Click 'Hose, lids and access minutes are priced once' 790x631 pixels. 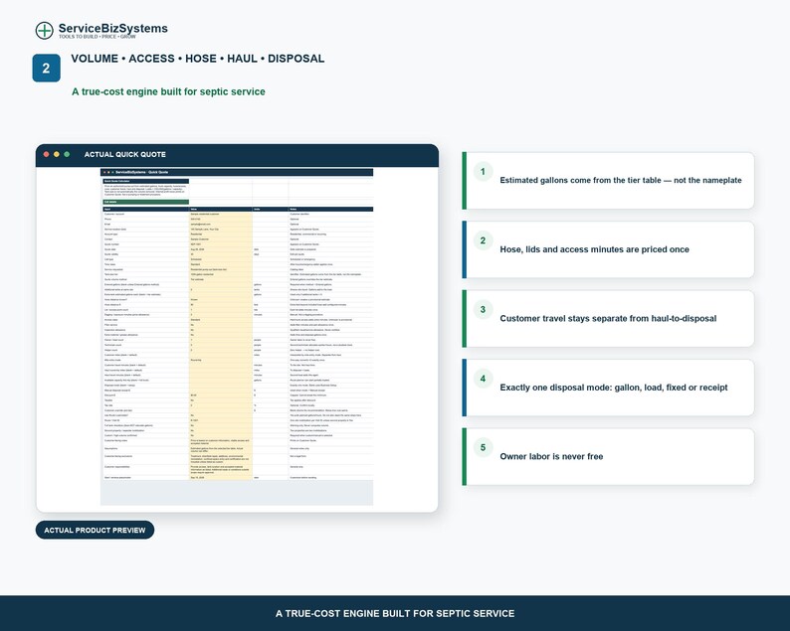(x=595, y=249)
